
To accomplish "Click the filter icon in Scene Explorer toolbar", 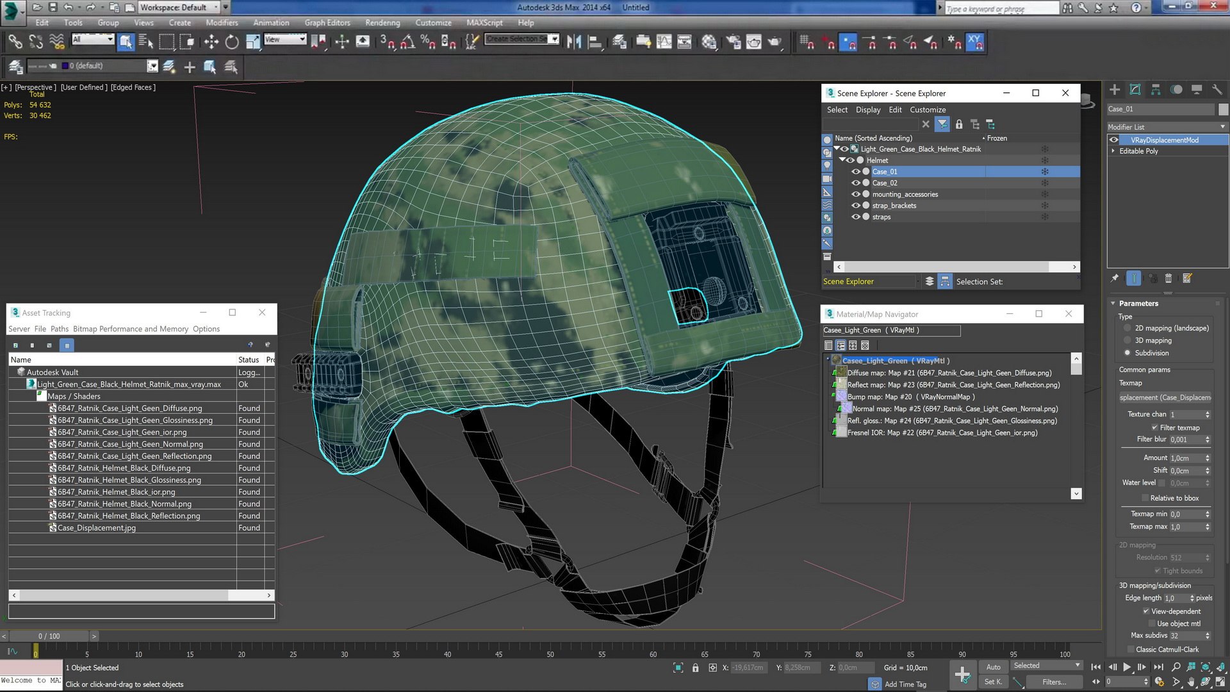I will 942,124.
